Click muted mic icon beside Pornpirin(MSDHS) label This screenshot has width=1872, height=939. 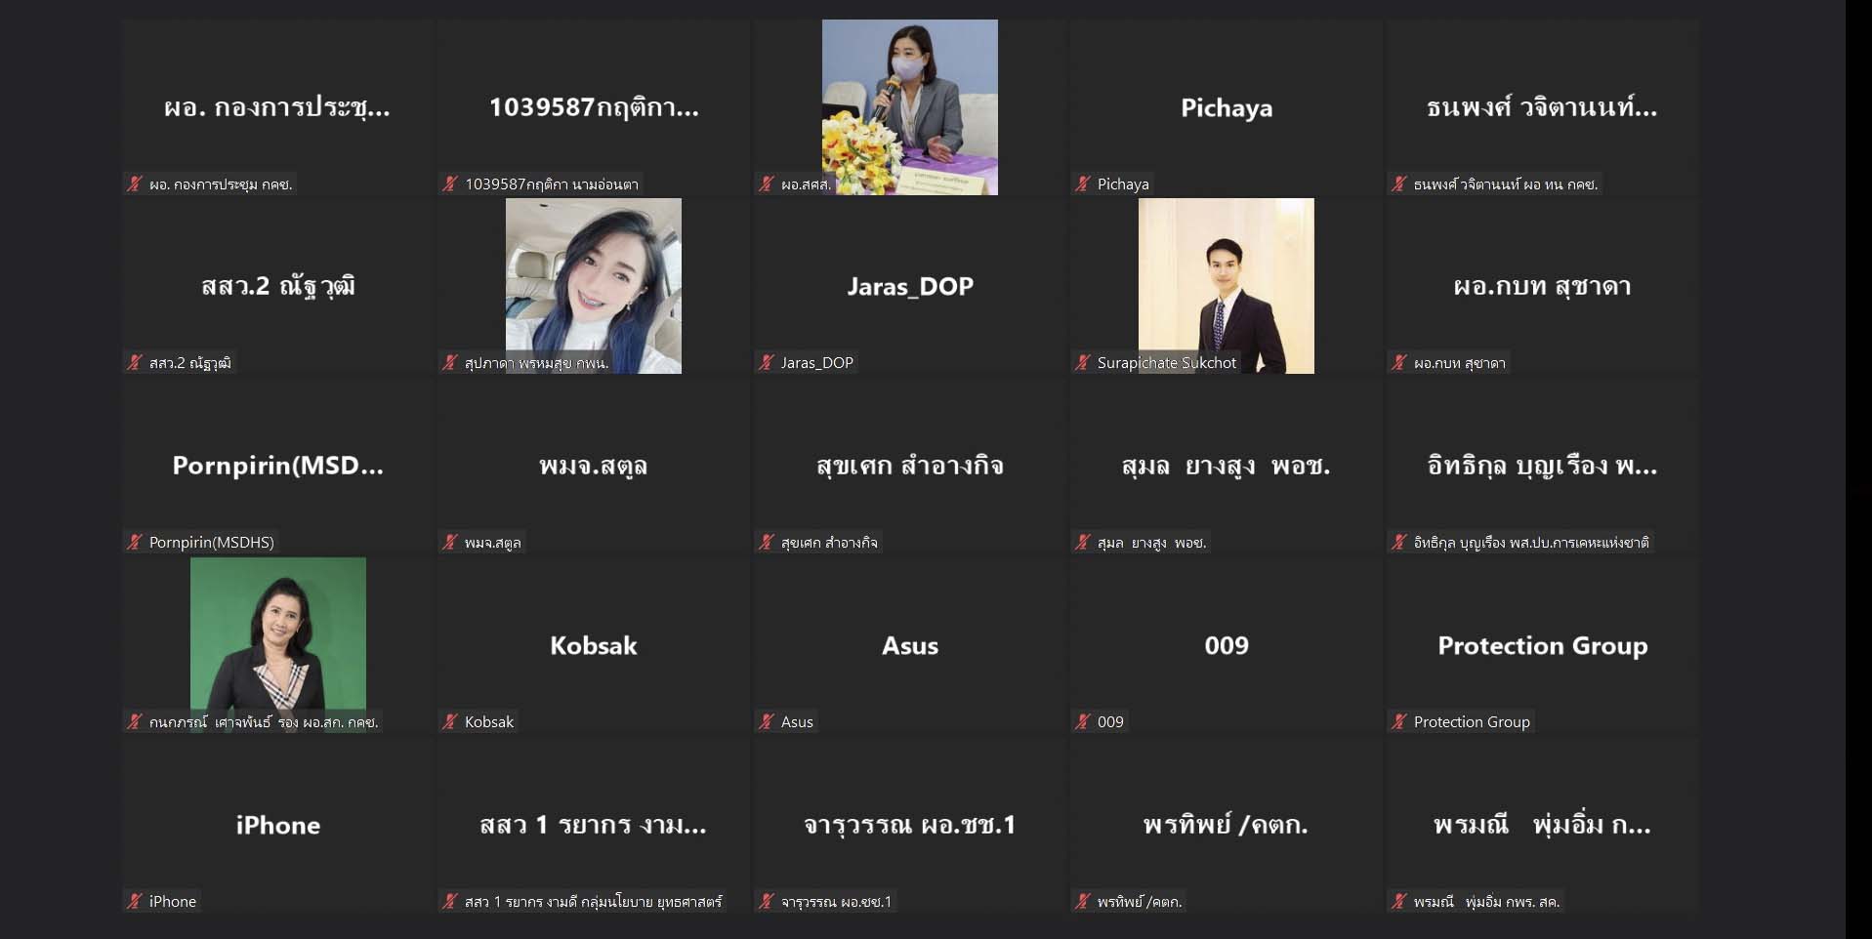point(134,542)
